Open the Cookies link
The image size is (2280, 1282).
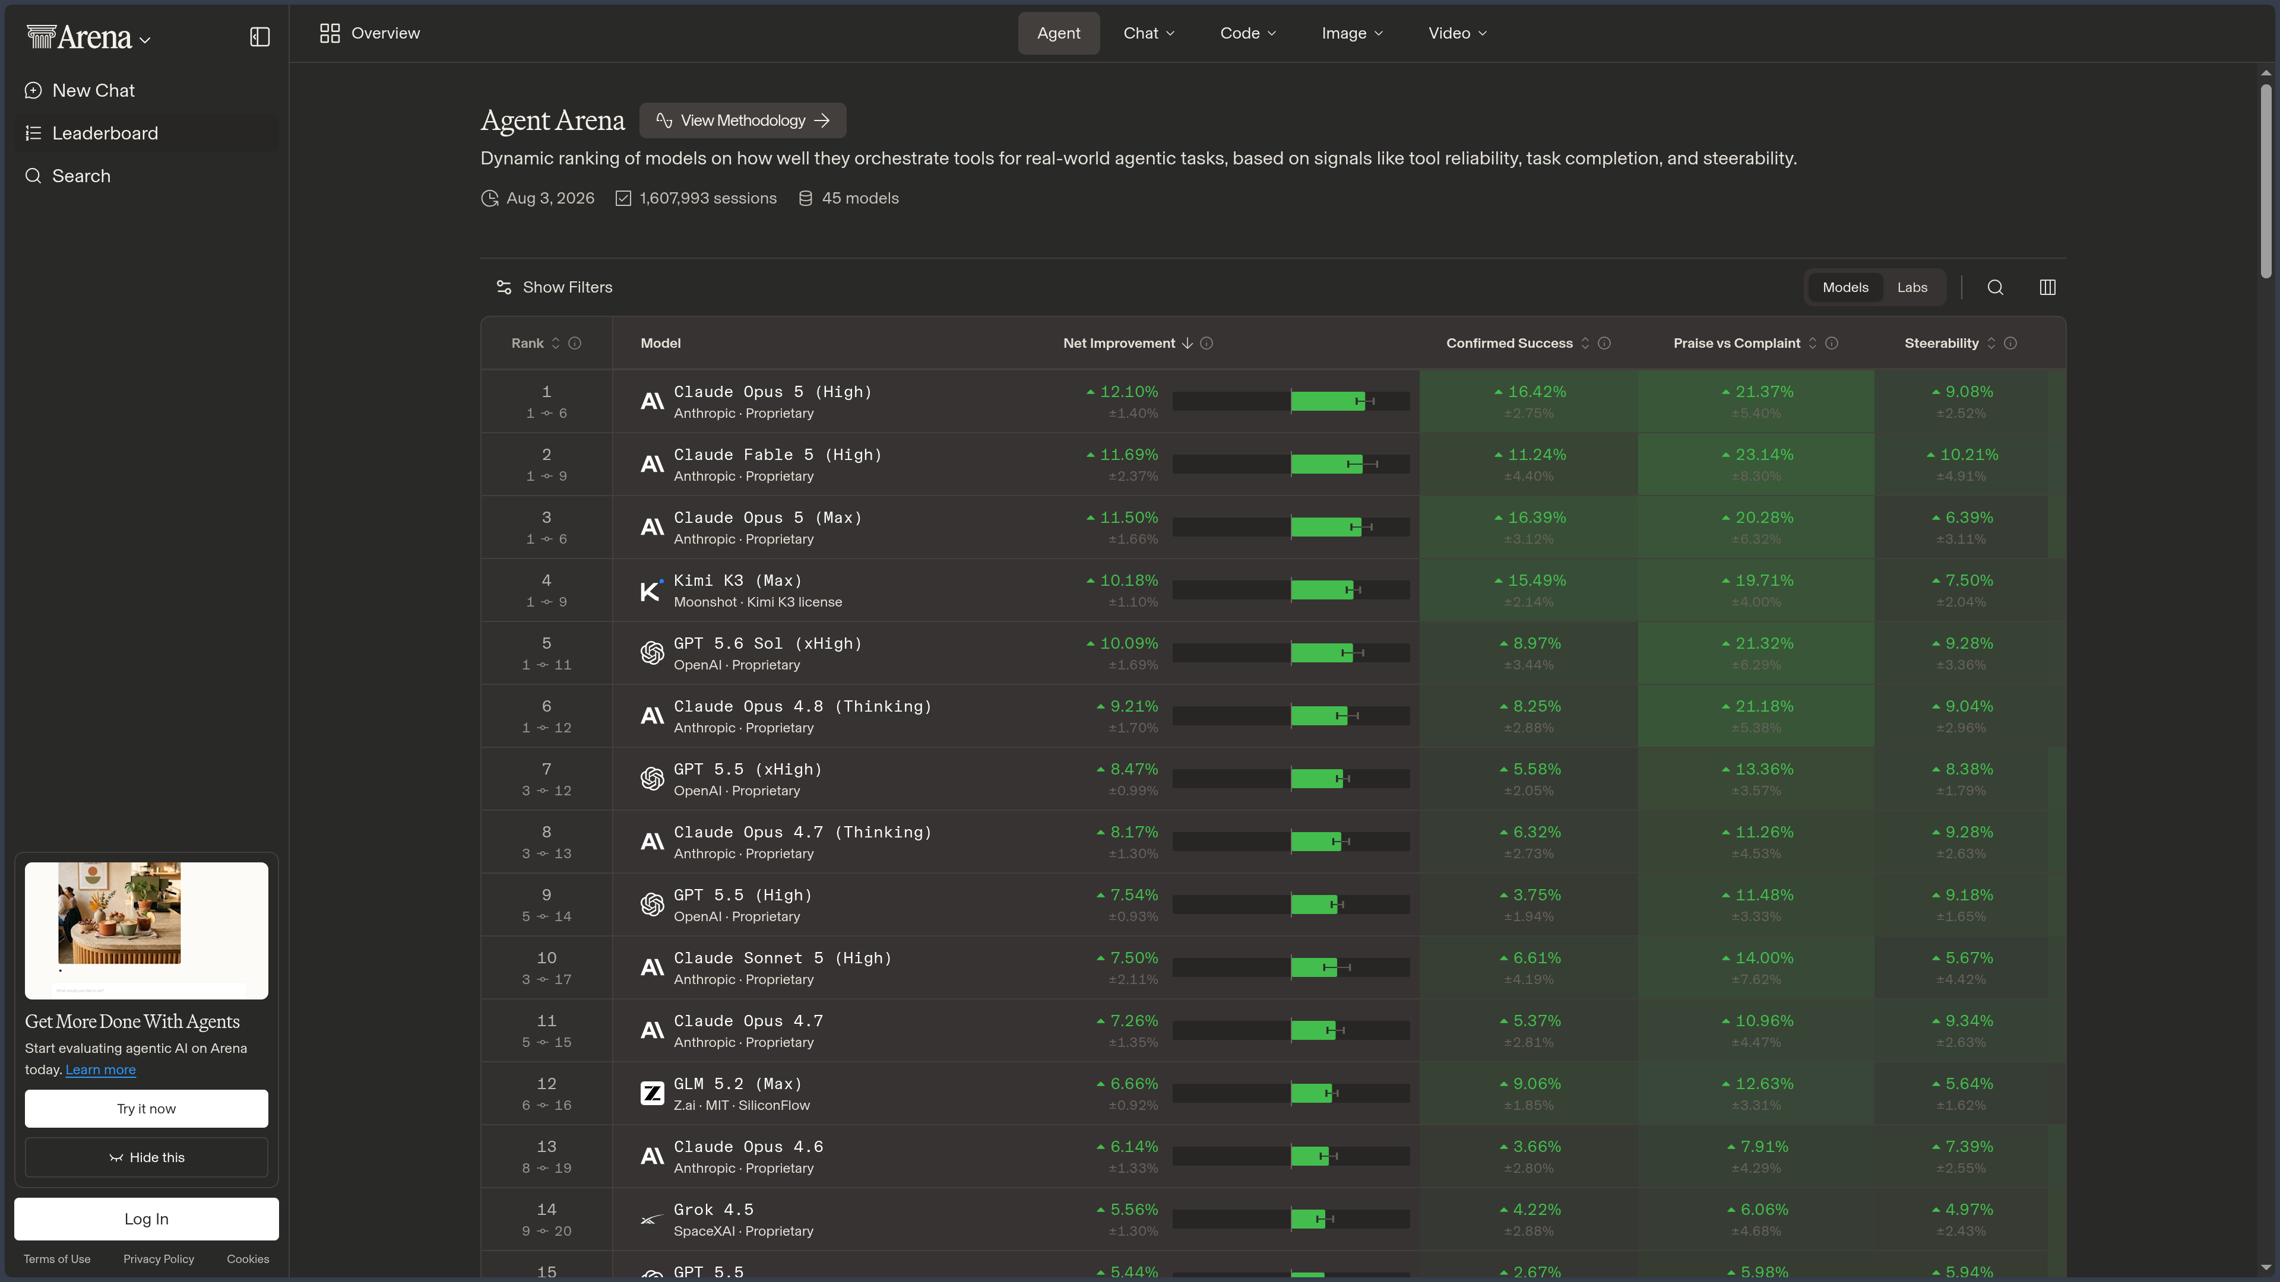(248, 1259)
